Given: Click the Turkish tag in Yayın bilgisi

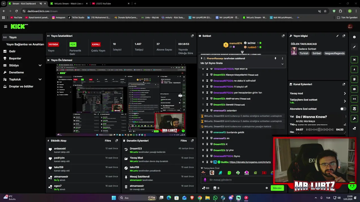Looking at the screenshot, I should point(304,53).
